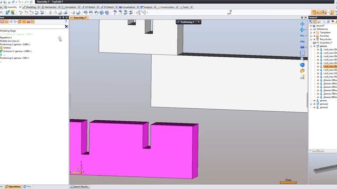Select Templates in project tree
Image resolution: width=337 pixels, height=189 pixels.
(325, 33)
